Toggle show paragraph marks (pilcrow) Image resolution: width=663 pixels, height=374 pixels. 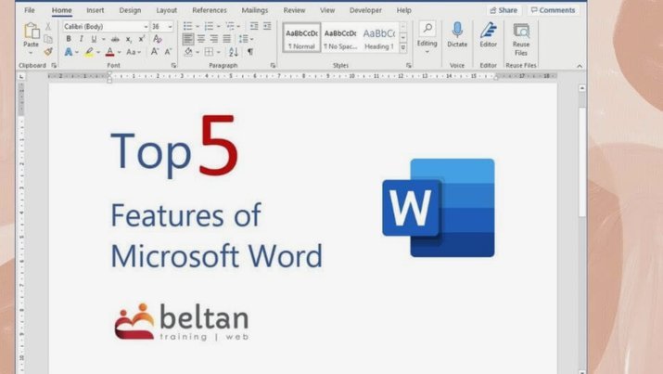tap(250, 52)
